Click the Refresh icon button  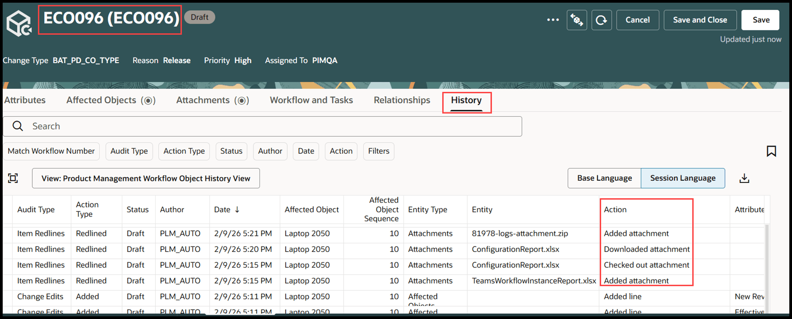(601, 20)
